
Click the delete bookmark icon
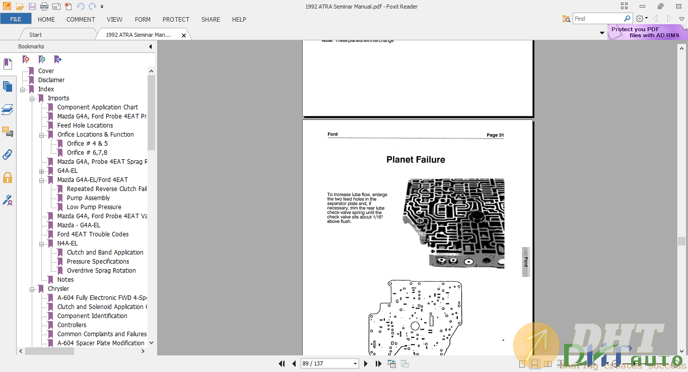[26, 59]
